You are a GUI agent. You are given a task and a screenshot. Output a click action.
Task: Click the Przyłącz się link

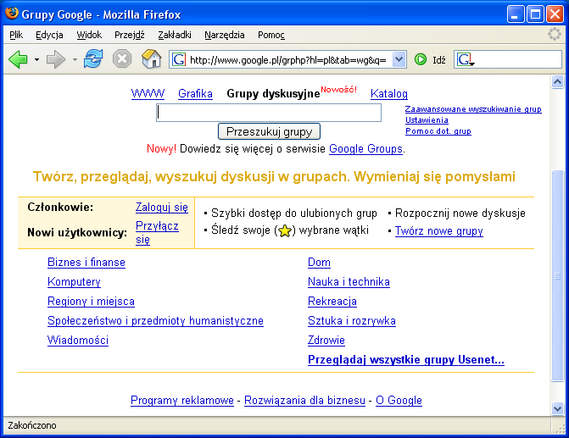157,232
